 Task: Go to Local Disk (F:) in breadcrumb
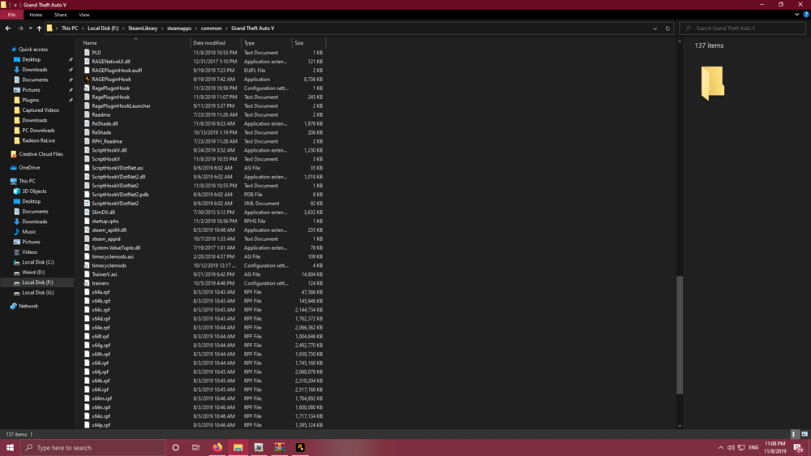point(103,28)
